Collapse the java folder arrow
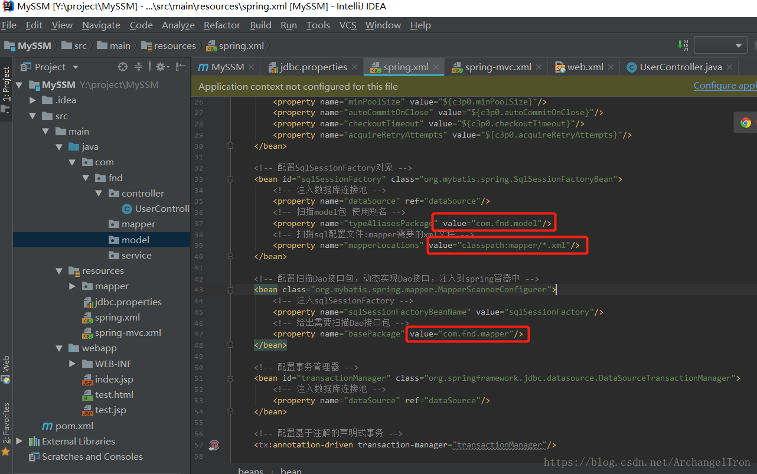757x474 pixels. (59, 147)
